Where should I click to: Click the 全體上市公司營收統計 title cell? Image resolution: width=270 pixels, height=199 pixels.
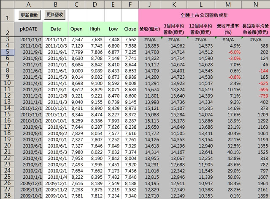pos(204,16)
